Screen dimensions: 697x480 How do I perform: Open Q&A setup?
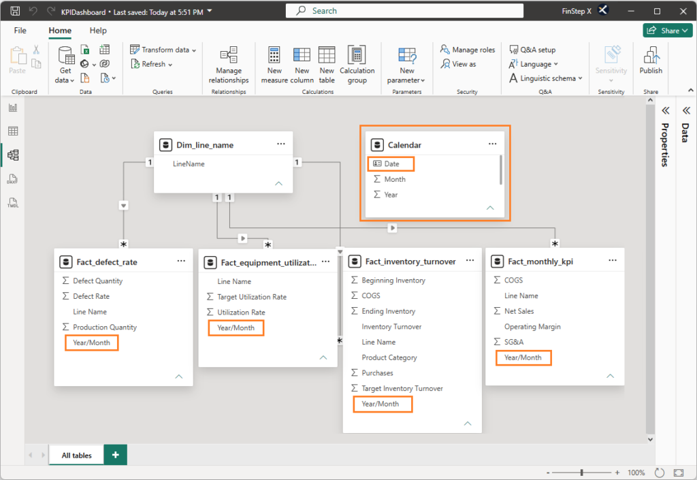pyautogui.click(x=532, y=50)
